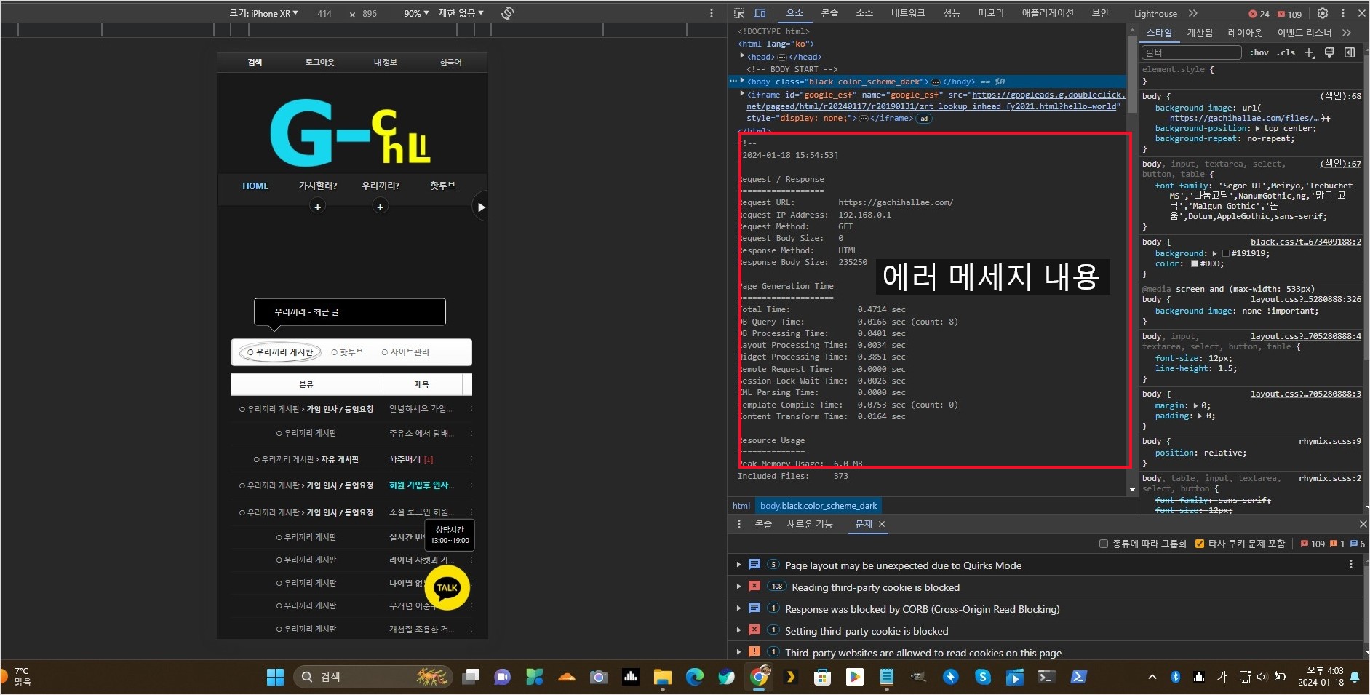The image size is (1370, 695).
Task: Select the 핫투브 board tab
Action: pyautogui.click(x=348, y=352)
